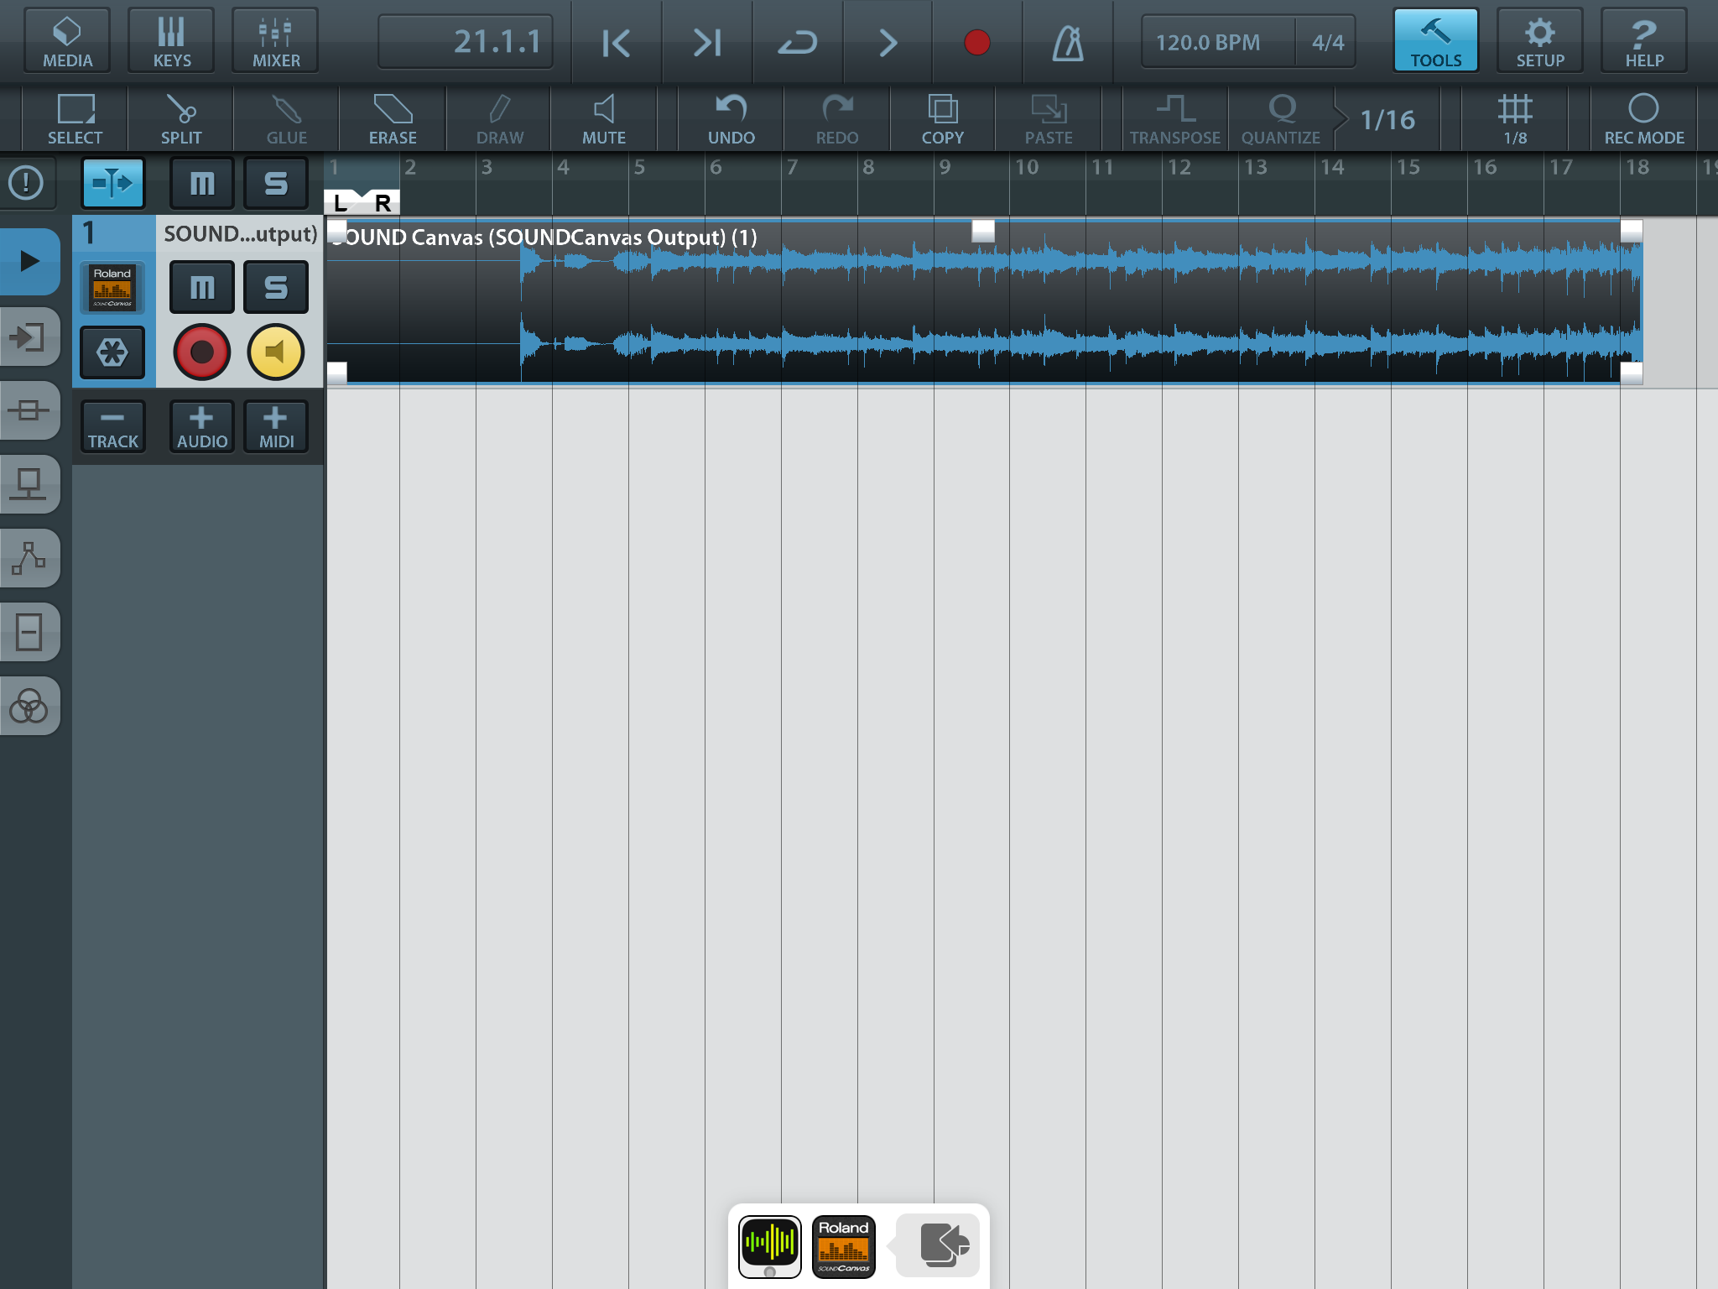
Task: Open the 1/8 grid snap selector
Action: [1515, 119]
